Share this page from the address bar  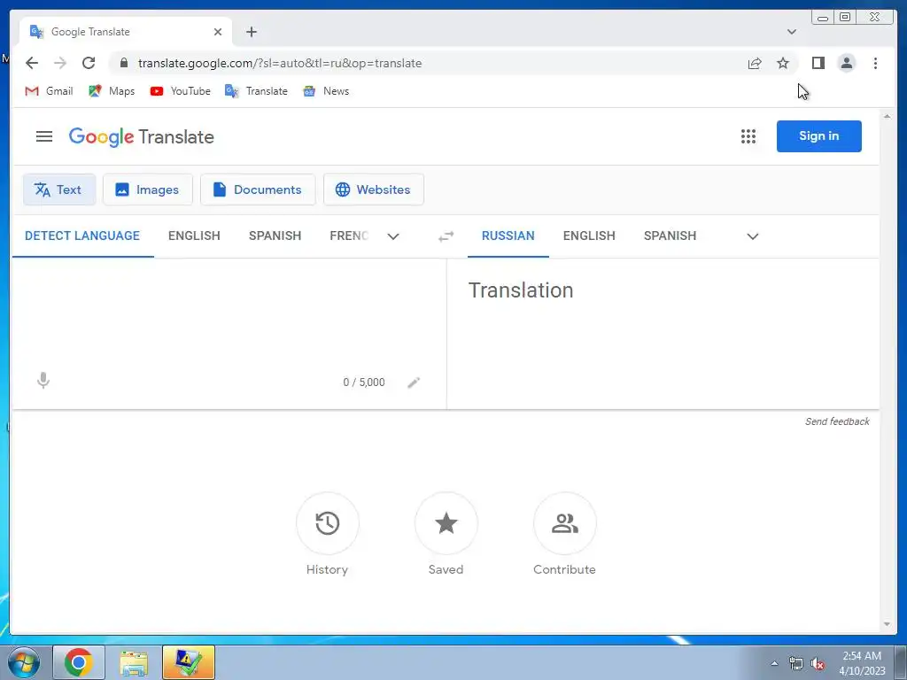coord(755,63)
